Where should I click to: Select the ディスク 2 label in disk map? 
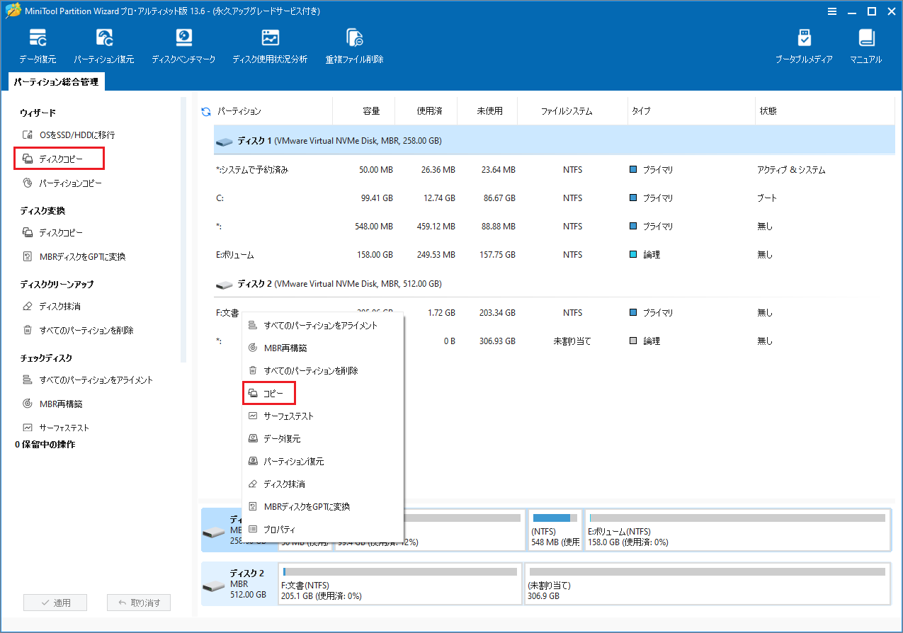pos(239,585)
